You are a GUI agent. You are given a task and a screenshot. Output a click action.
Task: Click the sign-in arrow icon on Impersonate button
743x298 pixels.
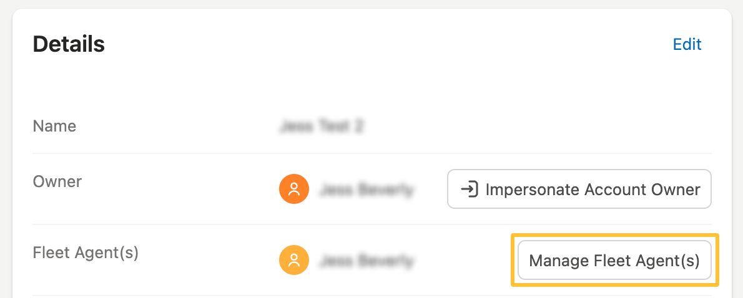(469, 189)
